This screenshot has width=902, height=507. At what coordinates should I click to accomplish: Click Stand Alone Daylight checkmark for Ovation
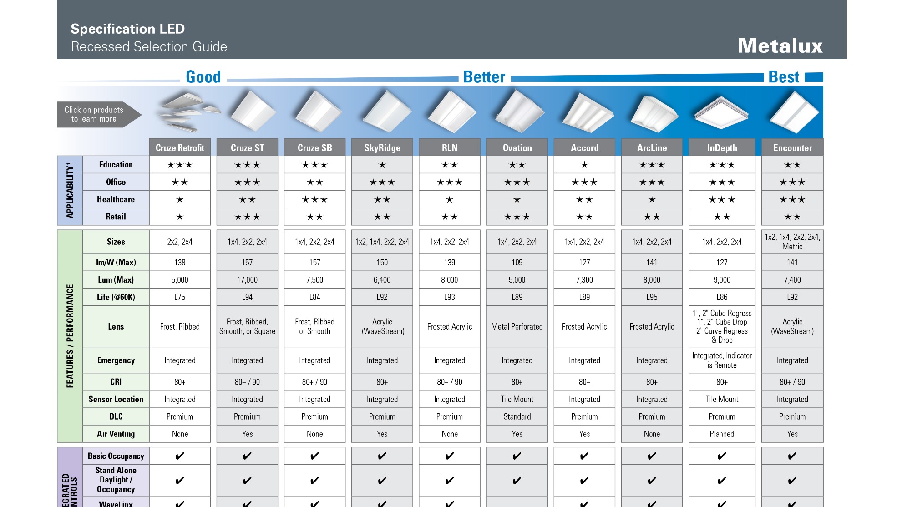[x=517, y=480]
